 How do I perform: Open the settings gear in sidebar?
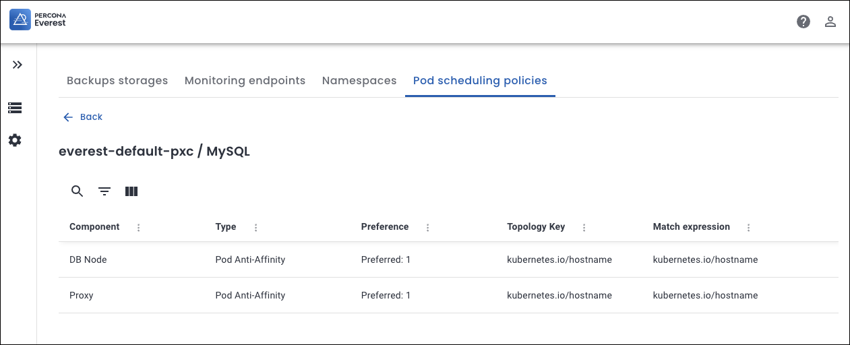point(15,140)
